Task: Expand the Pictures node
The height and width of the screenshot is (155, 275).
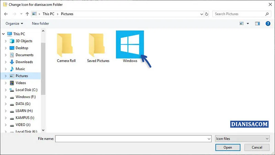Action: [x=5, y=76]
